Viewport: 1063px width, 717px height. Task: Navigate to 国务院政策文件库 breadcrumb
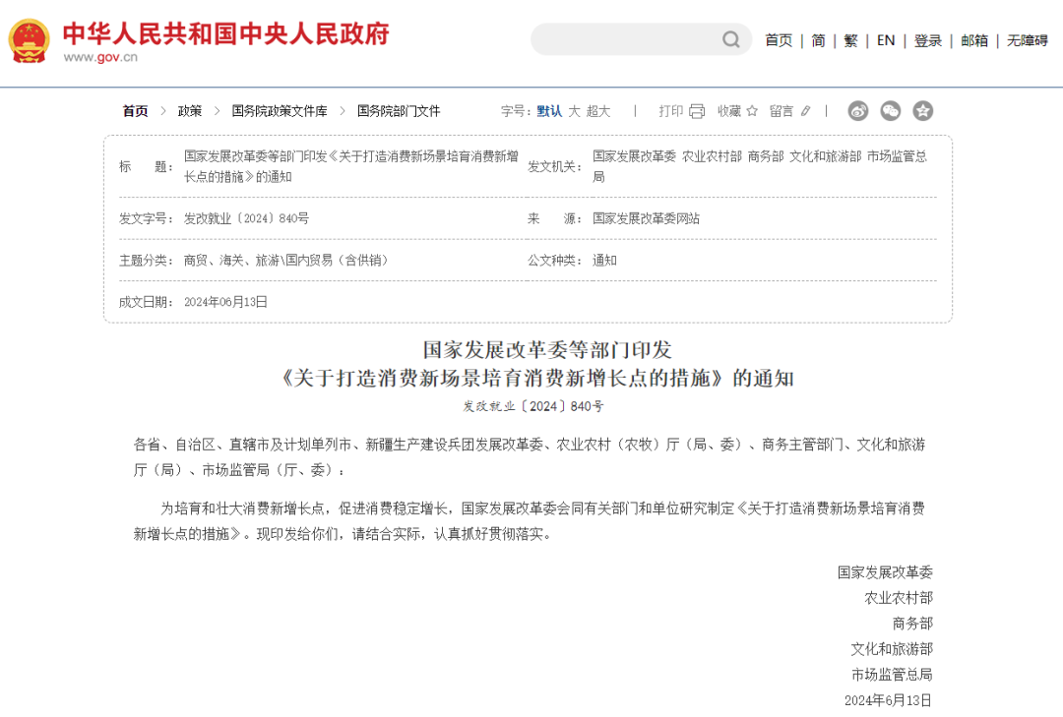(279, 111)
